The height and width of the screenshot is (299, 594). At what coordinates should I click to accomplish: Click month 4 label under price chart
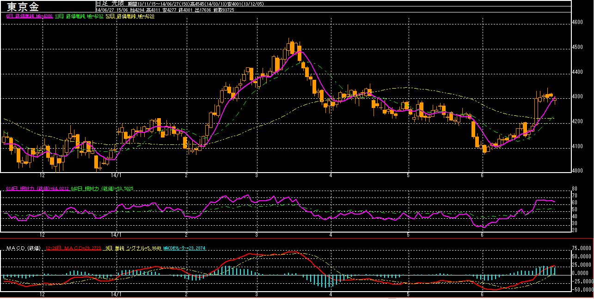(331, 176)
